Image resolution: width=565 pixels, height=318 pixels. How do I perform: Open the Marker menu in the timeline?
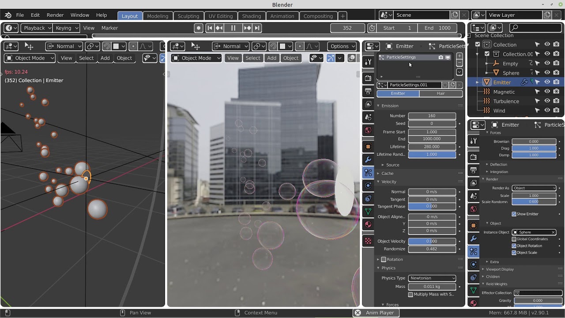pos(109,28)
